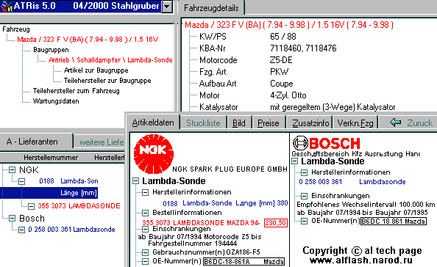Click the Motor value 4-Zyl. Otto
437x267 pixels.
pos(288,95)
